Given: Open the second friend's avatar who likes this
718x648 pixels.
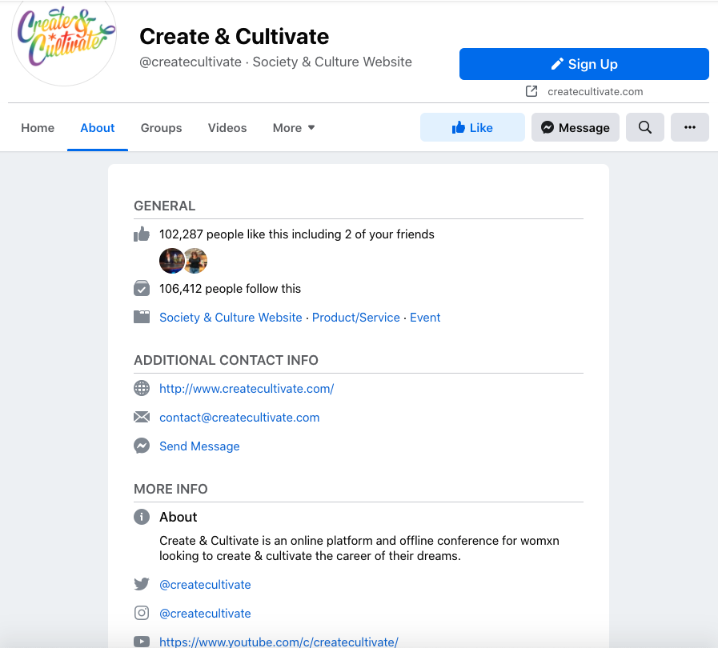Looking at the screenshot, I should (196, 261).
